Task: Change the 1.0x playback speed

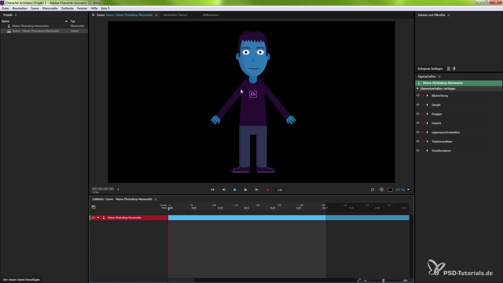Action: [280, 190]
